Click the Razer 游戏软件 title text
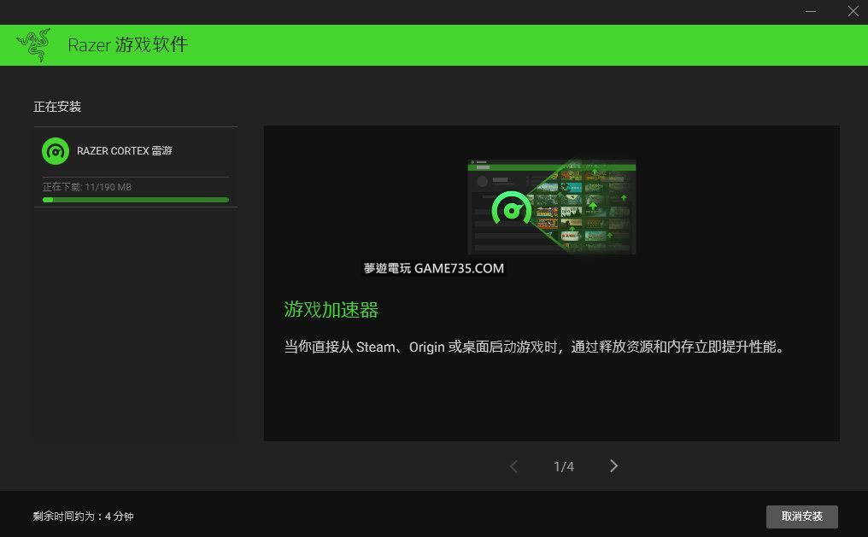Image resolution: width=868 pixels, height=537 pixels. pos(127,45)
